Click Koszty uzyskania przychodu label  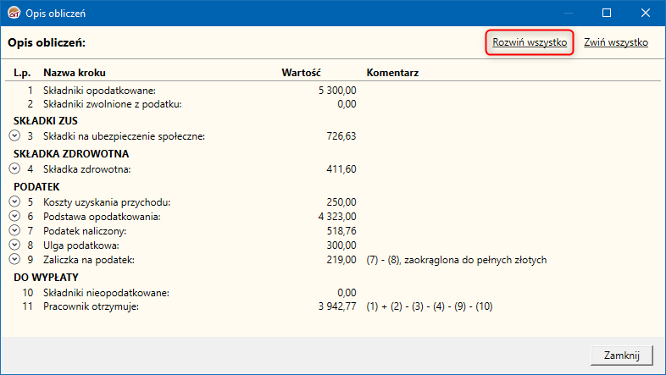pos(107,202)
